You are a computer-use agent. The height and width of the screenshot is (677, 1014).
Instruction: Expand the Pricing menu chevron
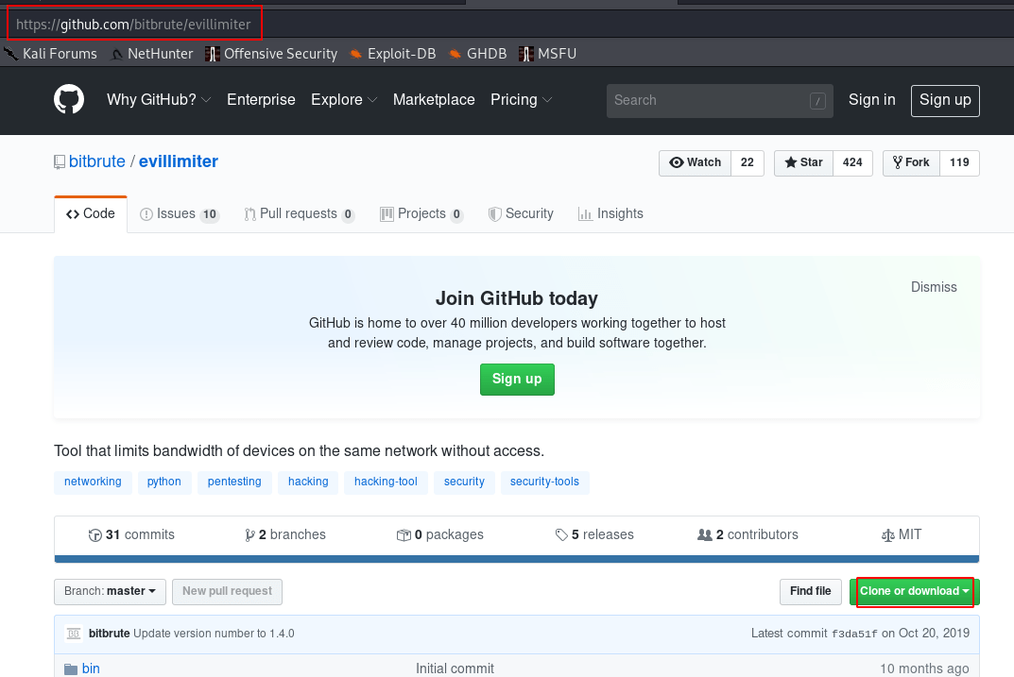[x=547, y=100]
